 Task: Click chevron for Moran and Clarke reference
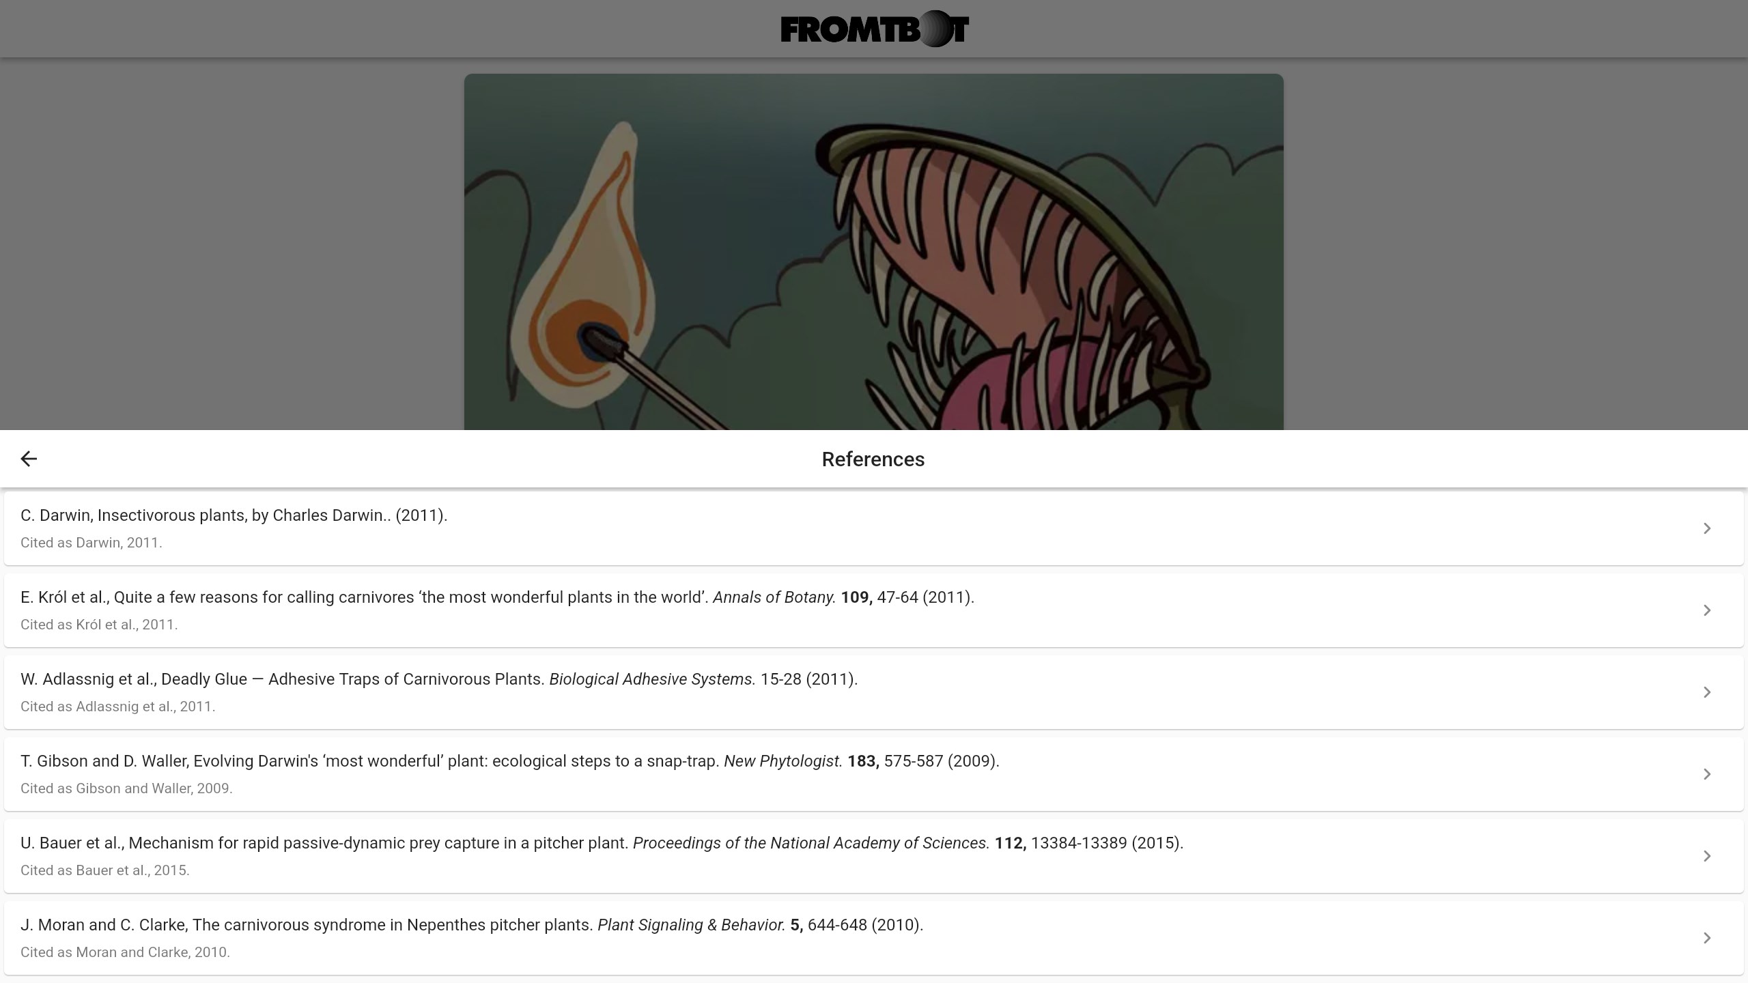click(1706, 938)
